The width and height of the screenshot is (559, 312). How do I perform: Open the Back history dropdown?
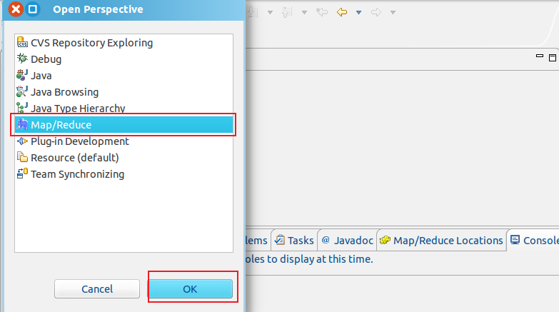point(358,12)
